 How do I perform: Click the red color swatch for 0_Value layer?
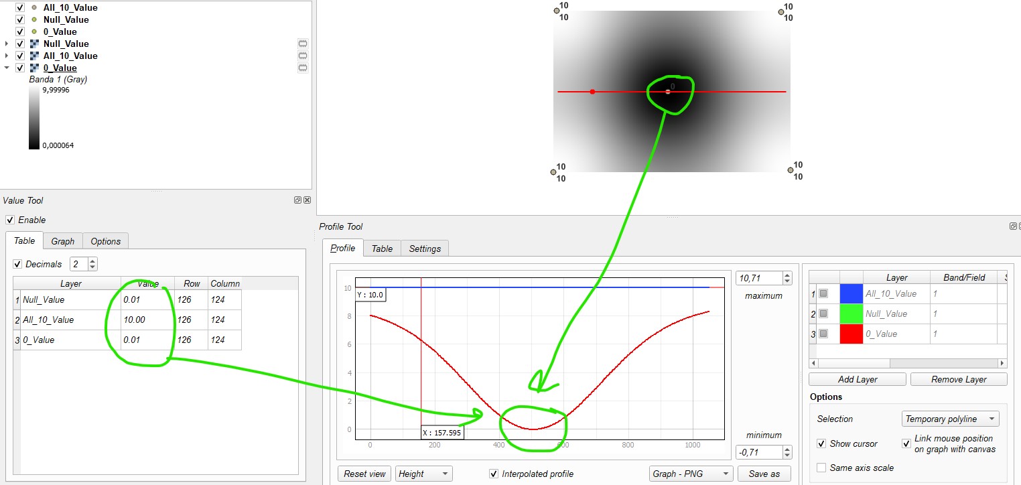point(851,334)
